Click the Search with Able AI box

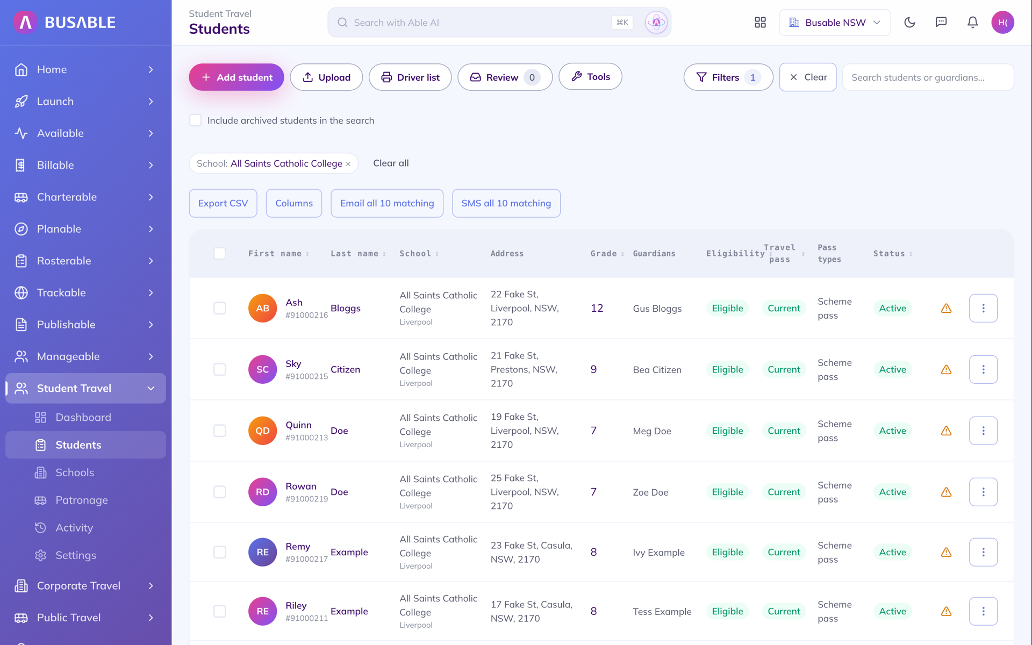[499, 23]
